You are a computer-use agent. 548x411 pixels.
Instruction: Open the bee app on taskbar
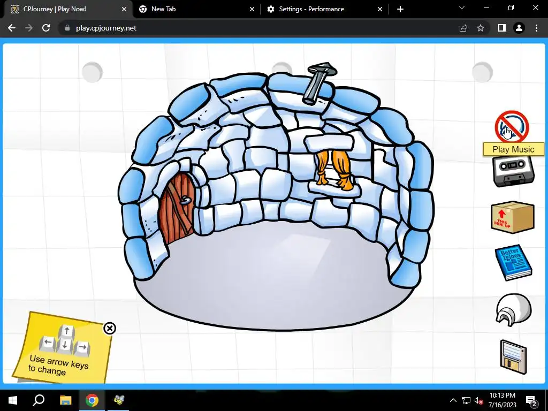click(119, 400)
